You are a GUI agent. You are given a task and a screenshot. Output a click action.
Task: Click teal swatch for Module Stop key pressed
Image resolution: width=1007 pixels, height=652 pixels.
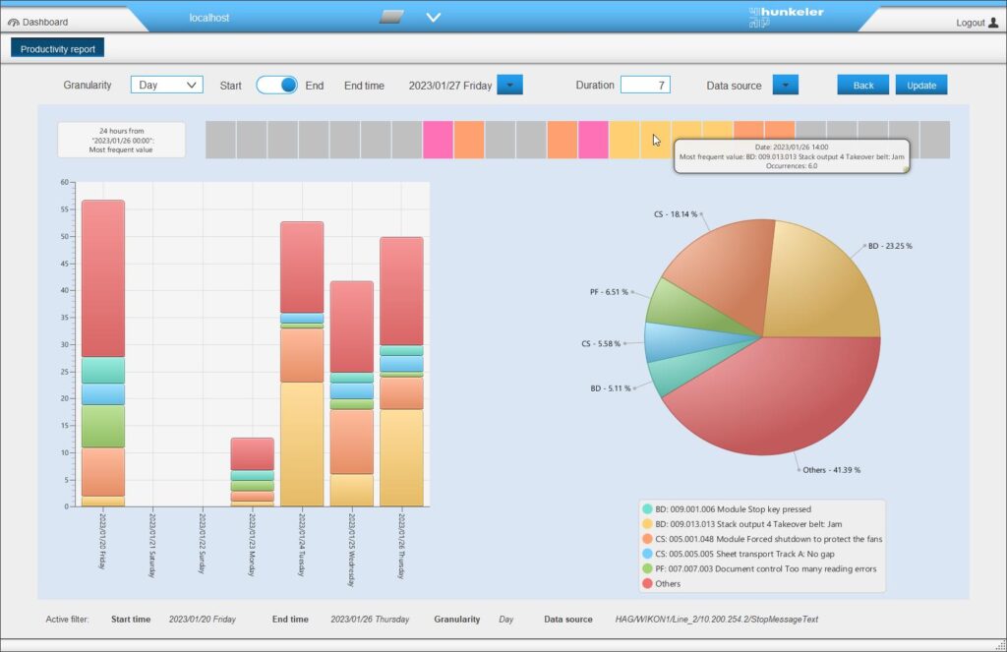point(647,508)
